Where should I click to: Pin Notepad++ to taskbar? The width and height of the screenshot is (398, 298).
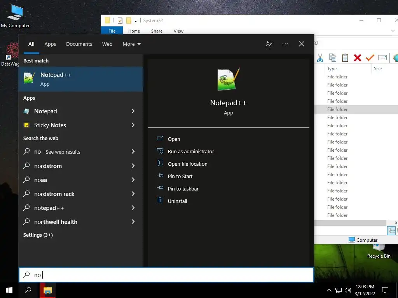183,189
